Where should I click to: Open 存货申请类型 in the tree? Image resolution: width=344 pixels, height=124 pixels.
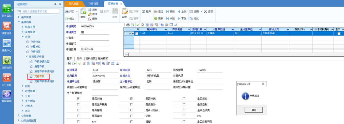coord(42,61)
